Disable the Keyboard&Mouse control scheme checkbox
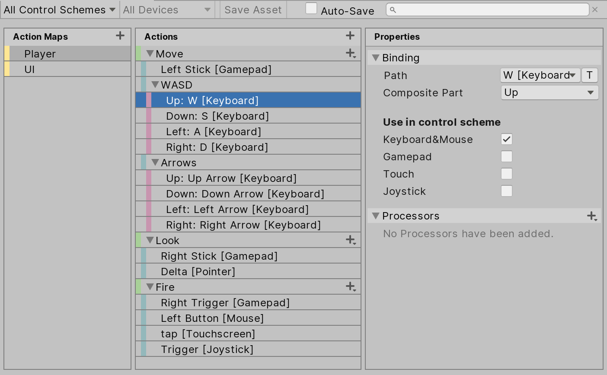This screenshot has width=607, height=375. pyautogui.click(x=506, y=139)
